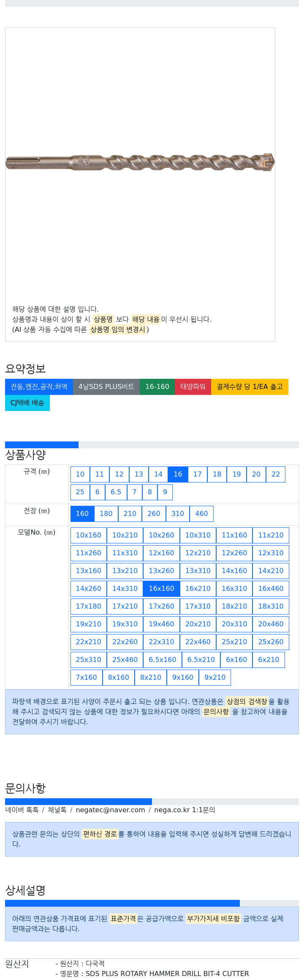Select the highlighted 16x160 model
The width and height of the screenshot is (304, 979).
pyautogui.click(x=161, y=589)
